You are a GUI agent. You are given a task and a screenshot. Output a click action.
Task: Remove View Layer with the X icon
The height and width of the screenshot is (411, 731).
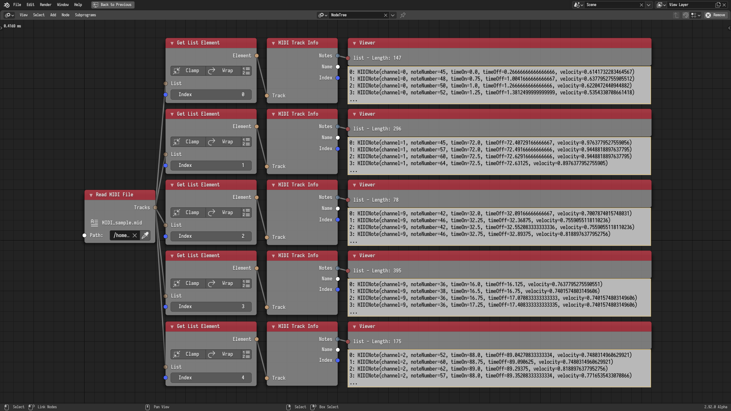[725, 5]
